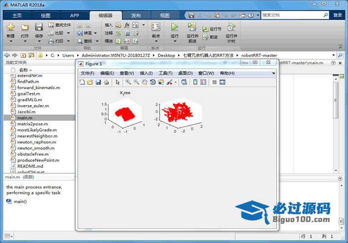Switch to the APP tab
Viewport: 348px width, 243px height.
coord(74,16)
